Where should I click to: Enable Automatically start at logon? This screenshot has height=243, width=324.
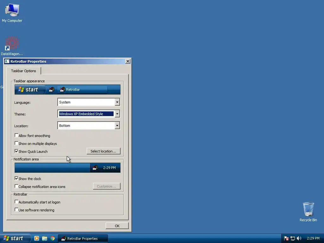click(16, 202)
